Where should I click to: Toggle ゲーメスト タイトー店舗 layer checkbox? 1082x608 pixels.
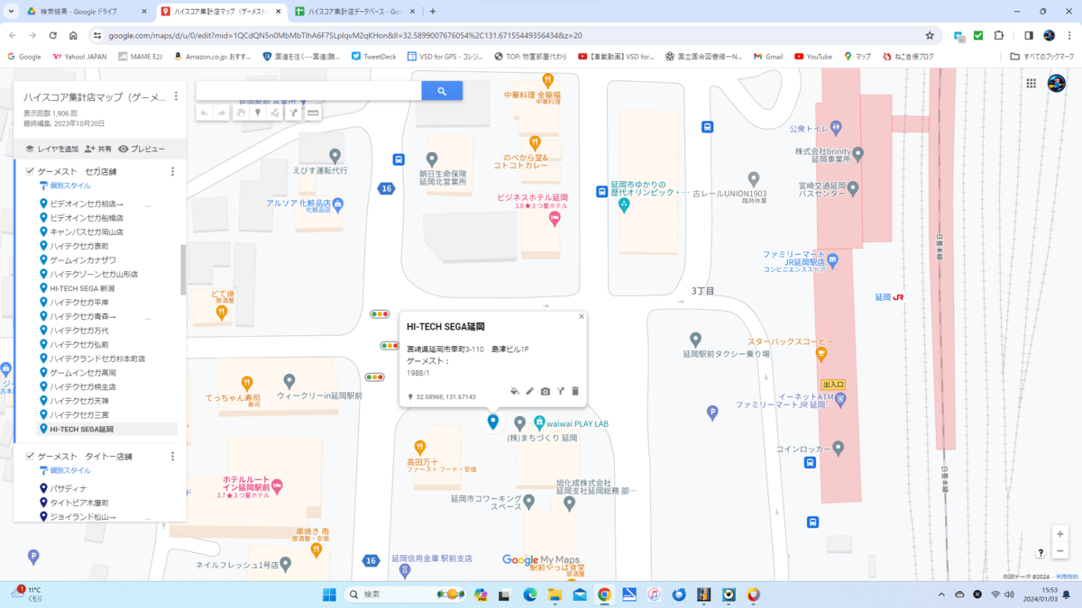(x=30, y=457)
